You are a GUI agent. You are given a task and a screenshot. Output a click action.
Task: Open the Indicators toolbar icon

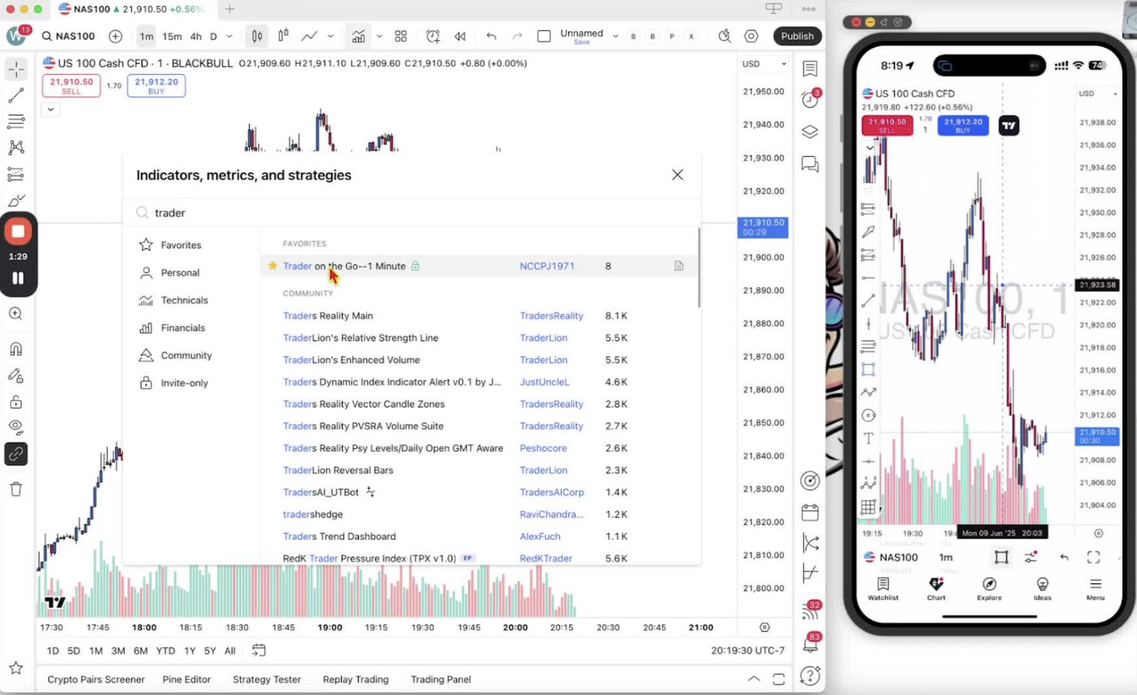point(358,36)
